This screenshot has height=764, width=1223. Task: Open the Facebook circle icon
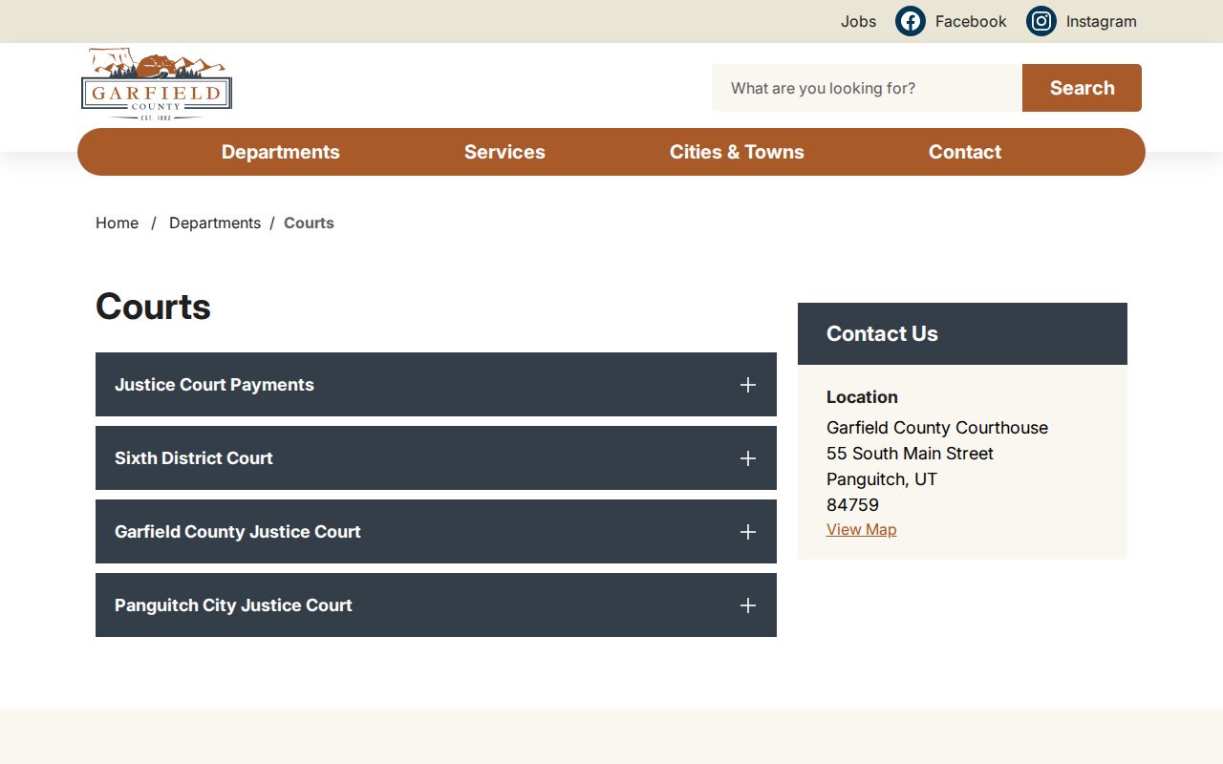911,21
